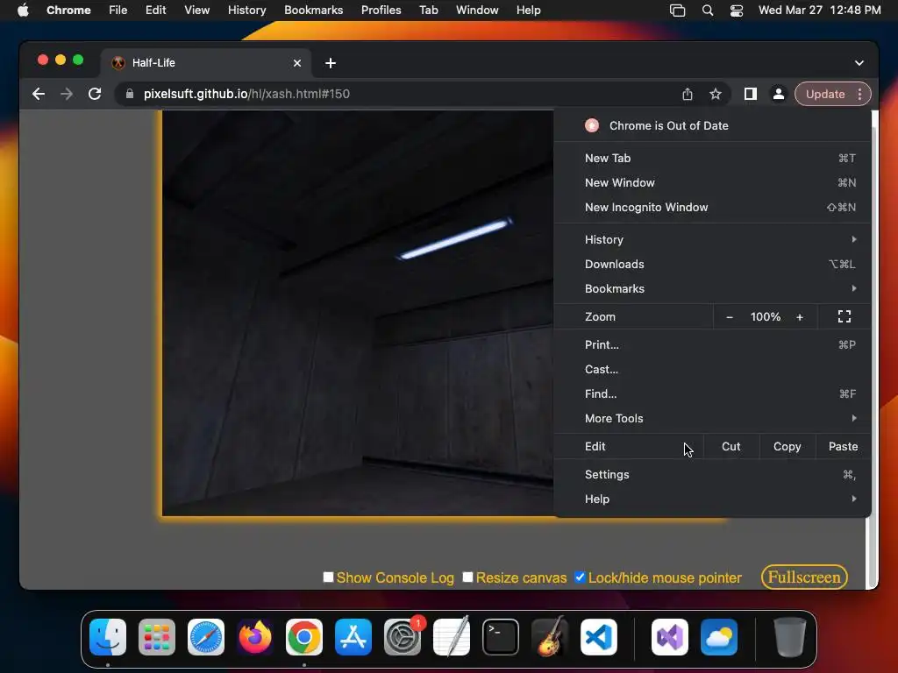Open the side panel icon

(751, 94)
